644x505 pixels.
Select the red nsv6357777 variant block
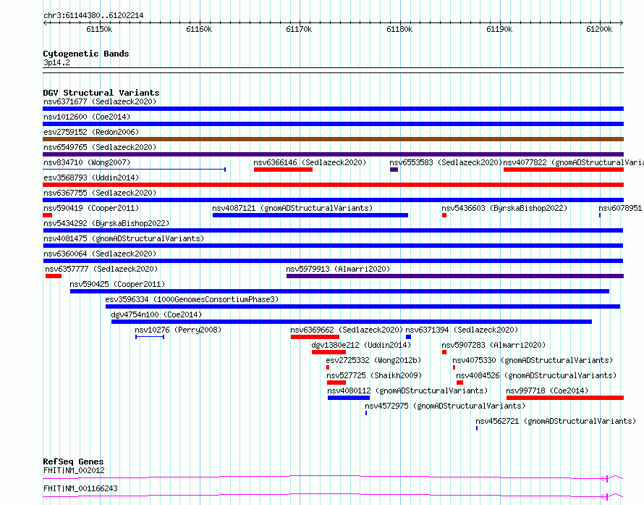[54, 276]
